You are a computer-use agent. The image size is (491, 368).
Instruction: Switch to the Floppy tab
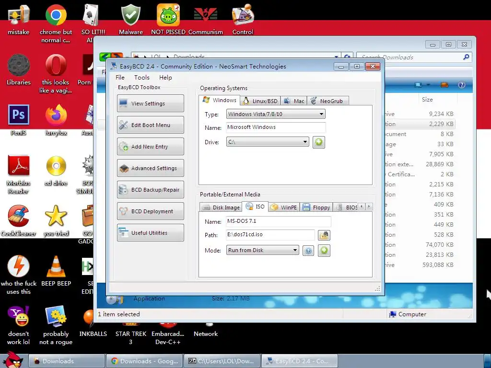(316, 207)
